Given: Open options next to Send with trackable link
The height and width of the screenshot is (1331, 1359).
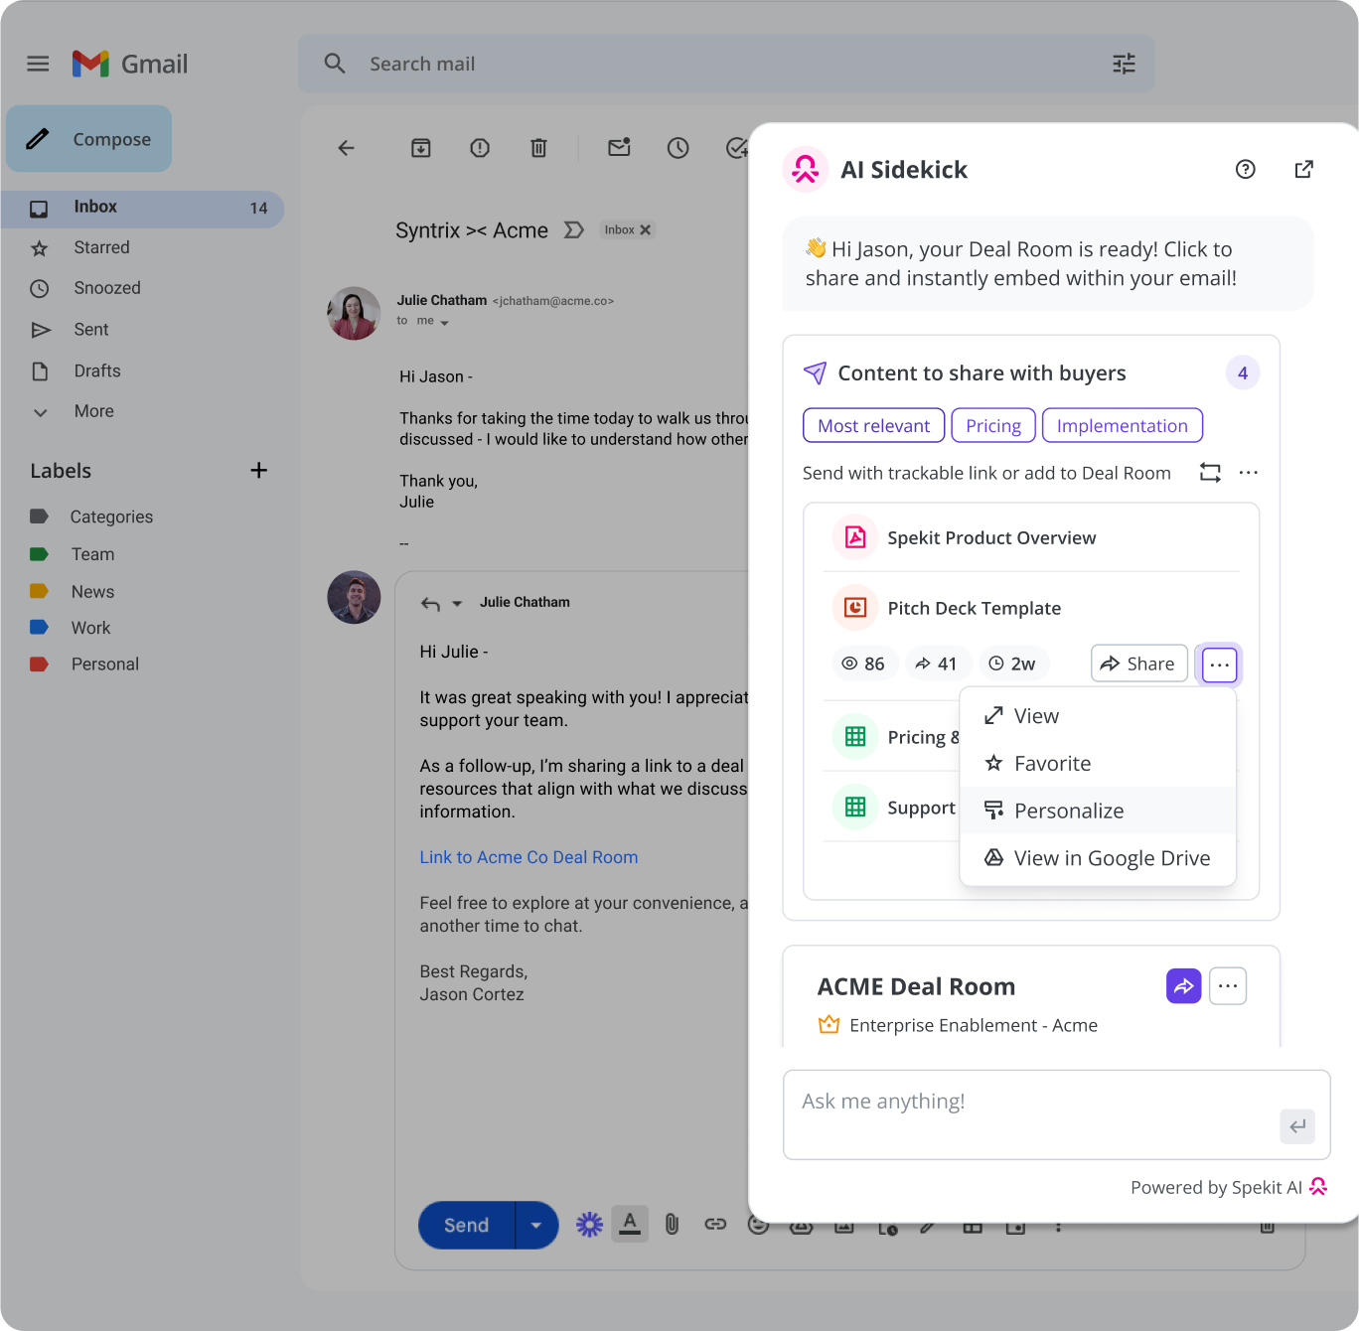Looking at the screenshot, I should pos(1249,473).
